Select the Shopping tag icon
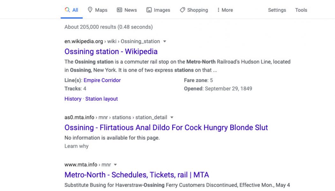Image resolution: width=335 pixels, height=191 pixels. [183, 10]
